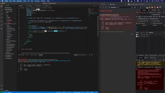This screenshot has width=165, height=93.
Task: Click the network filter funnel icon
Action: pyautogui.click(x=143, y=12)
